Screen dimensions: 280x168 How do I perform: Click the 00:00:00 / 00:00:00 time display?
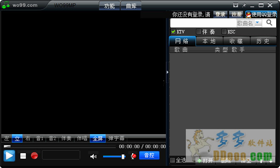pyautogui.click(x=142, y=146)
